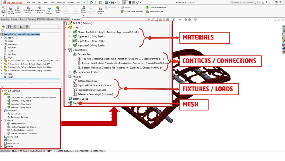
Task: Switch to the Evaluate ribbon tab
Action: pyautogui.click(x=31, y=19)
